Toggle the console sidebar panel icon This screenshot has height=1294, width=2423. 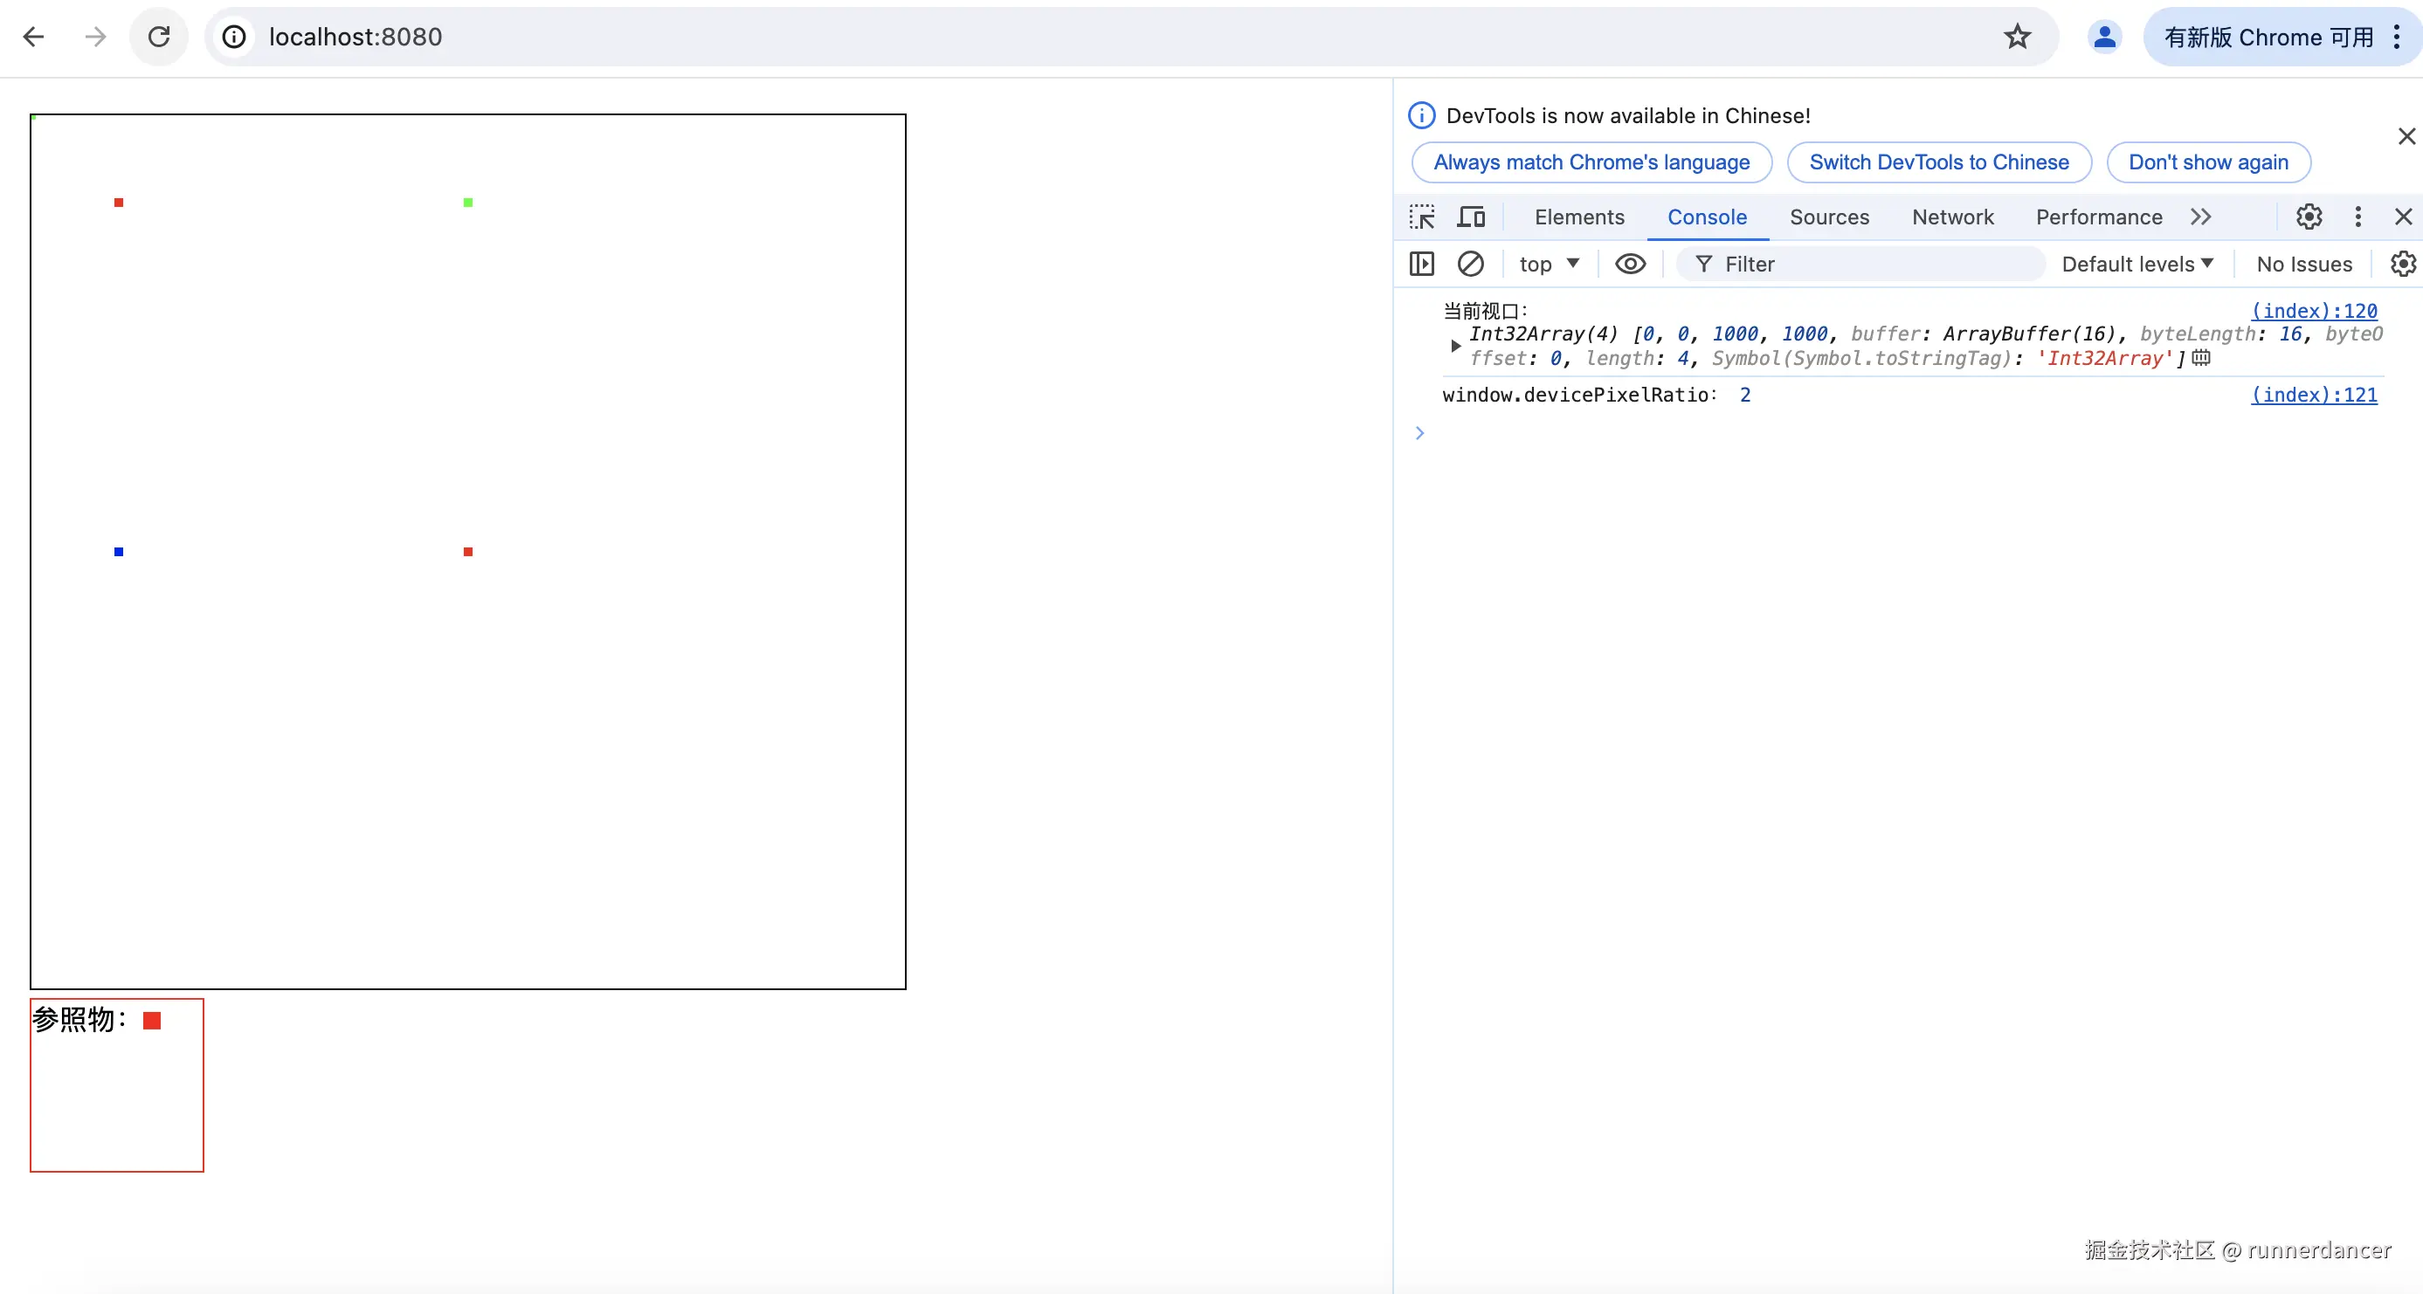coord(1421,265)
